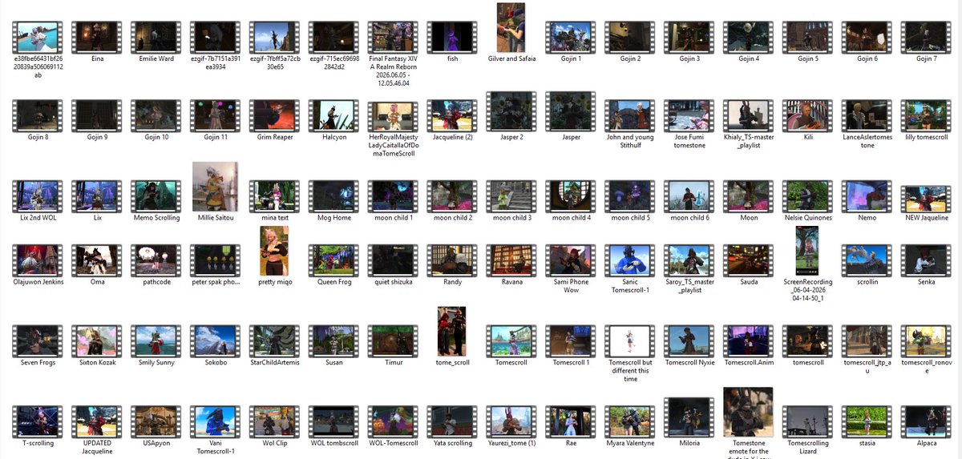962x459 pixels.
Task: Click the file name 'Gojin 9'
Action: [95, 137]
